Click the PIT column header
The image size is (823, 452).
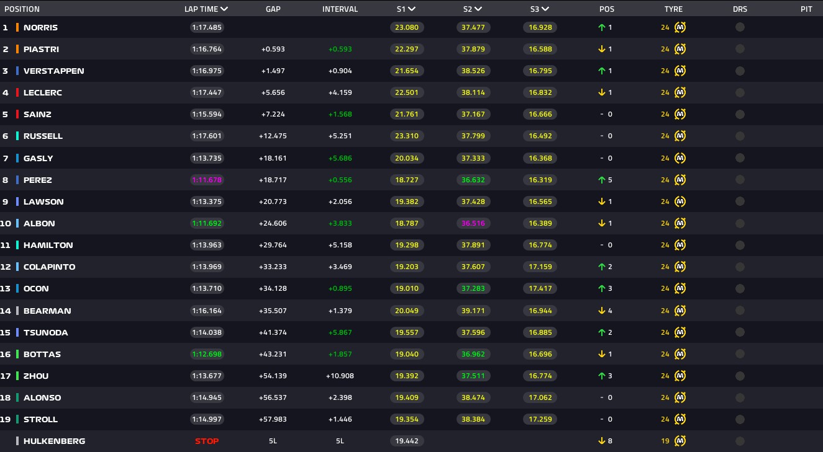(x=806, y=9)
